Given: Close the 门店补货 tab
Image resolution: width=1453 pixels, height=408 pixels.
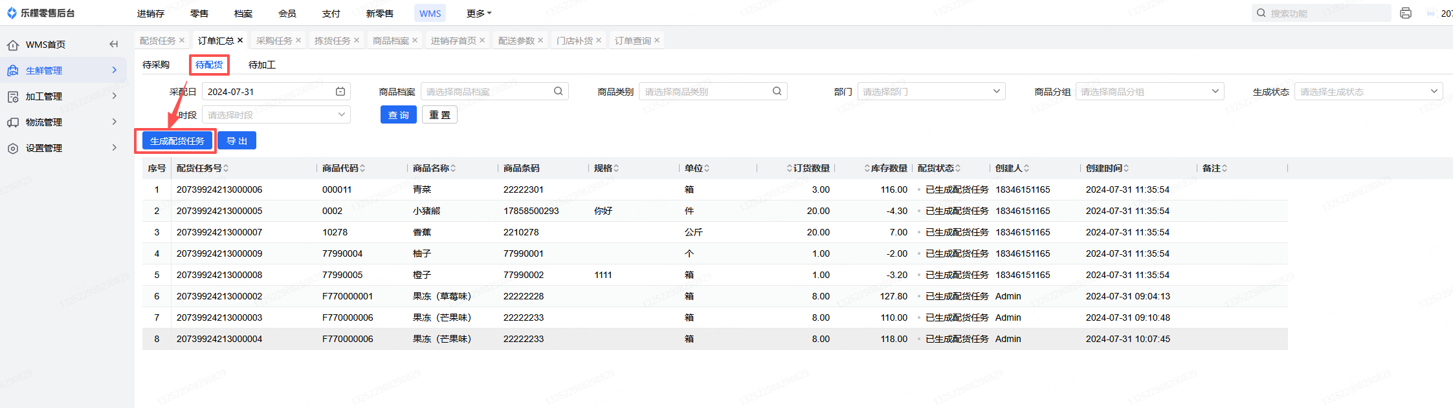Looking at the screenshot, I should [x=599, y=40].
